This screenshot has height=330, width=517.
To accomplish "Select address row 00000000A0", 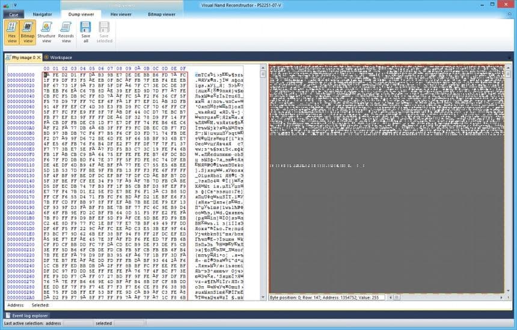I will pos(21,127).
